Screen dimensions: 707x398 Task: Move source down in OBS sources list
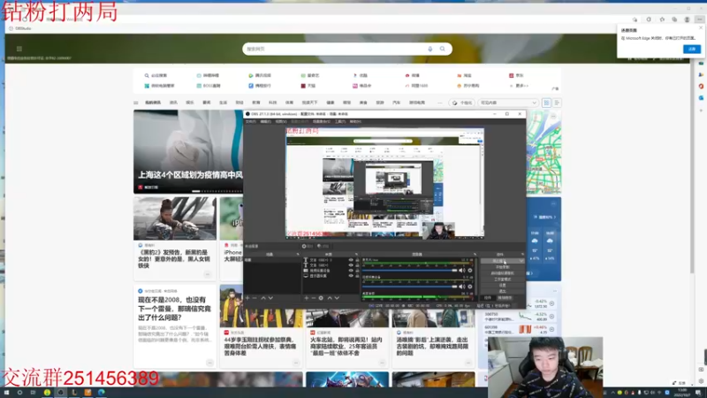[337, 298]
